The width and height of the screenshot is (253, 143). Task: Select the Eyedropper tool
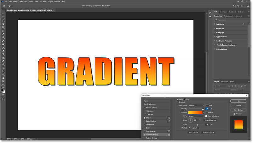pyautogui.click(x=3, y=34)
